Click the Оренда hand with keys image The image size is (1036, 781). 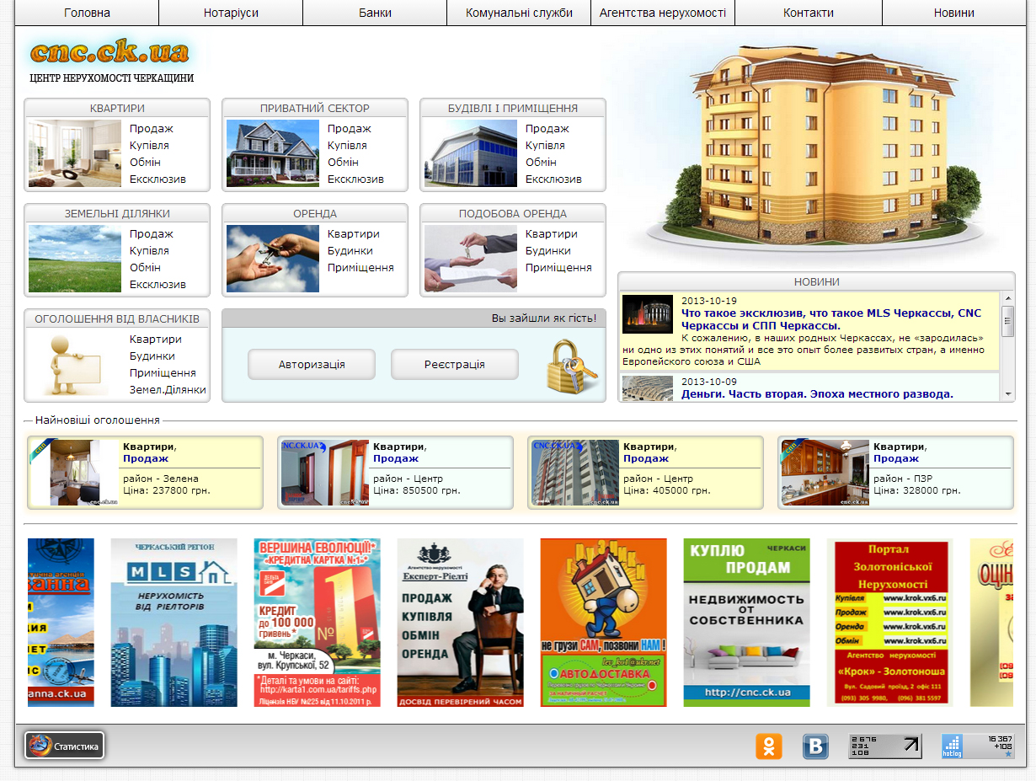pos(273,259)
